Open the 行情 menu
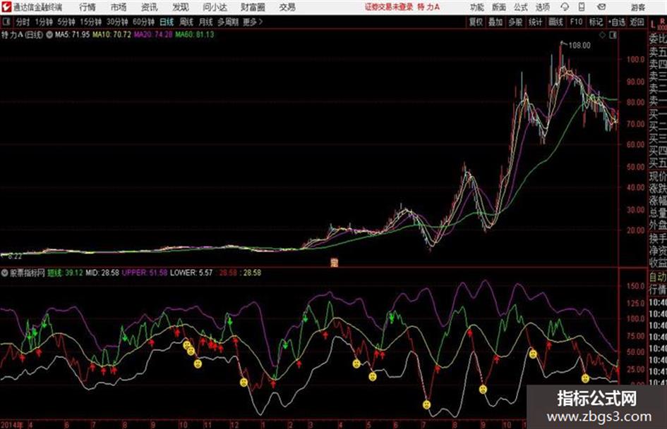The width and height of the screenshot is (667, 429). pos(88,7)
